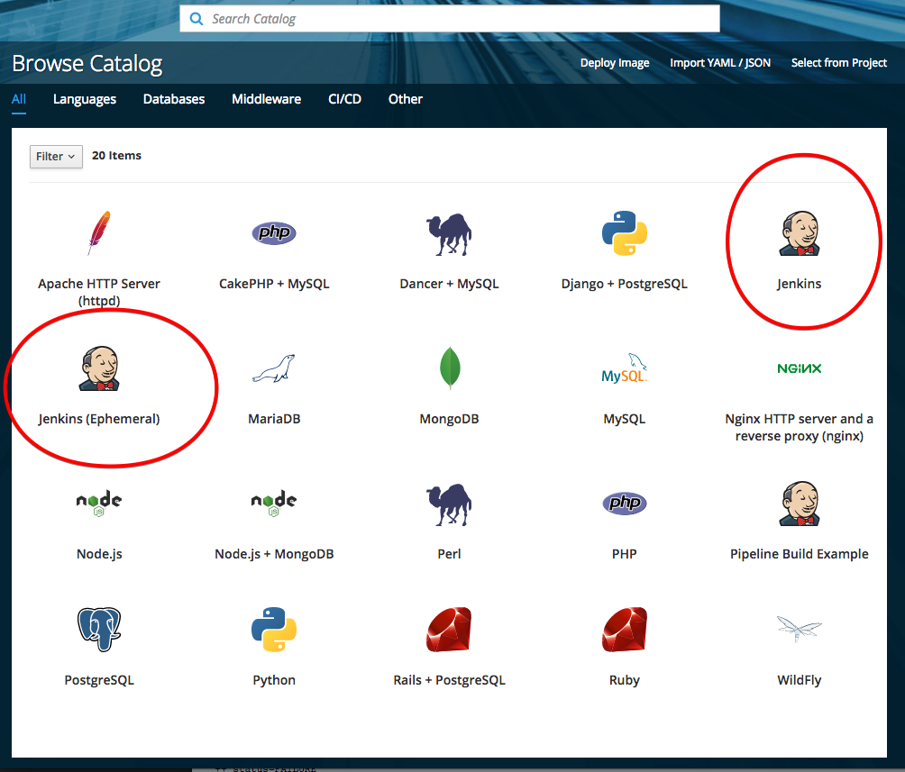This screenshot has width=905, height=772.
Task: Click the Perl label text
Action: click(449, 554)
